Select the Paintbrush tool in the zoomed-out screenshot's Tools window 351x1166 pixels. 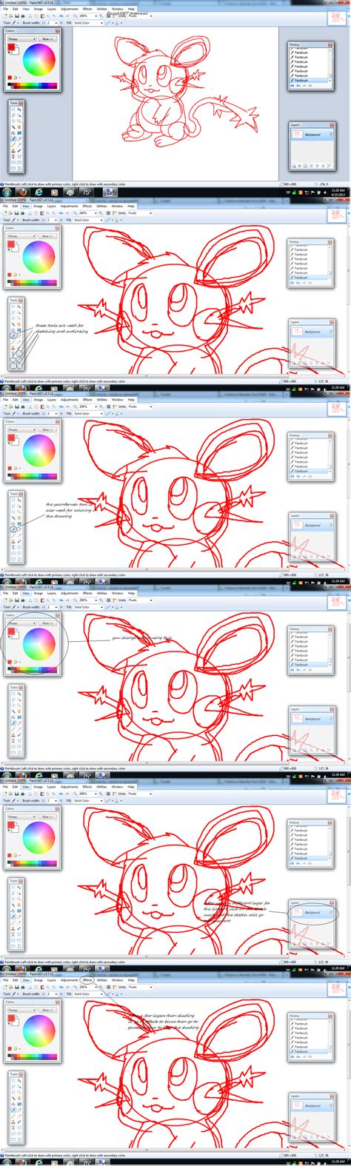point(13,139)
